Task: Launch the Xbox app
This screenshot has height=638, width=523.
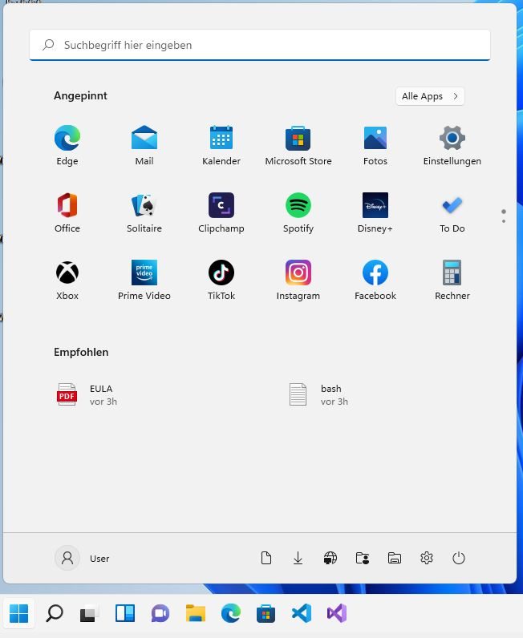Action: pos(67,280)
